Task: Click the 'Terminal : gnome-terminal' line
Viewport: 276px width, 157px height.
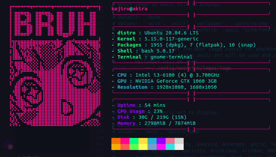Action: [152, 57]
